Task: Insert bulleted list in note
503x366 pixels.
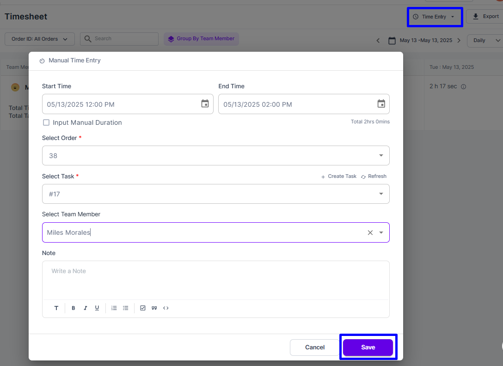Action: pyautogui.click(x=126, y=308)
